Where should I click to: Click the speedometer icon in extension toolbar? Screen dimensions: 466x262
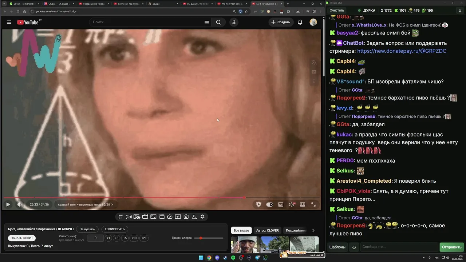tap(170, 217)
